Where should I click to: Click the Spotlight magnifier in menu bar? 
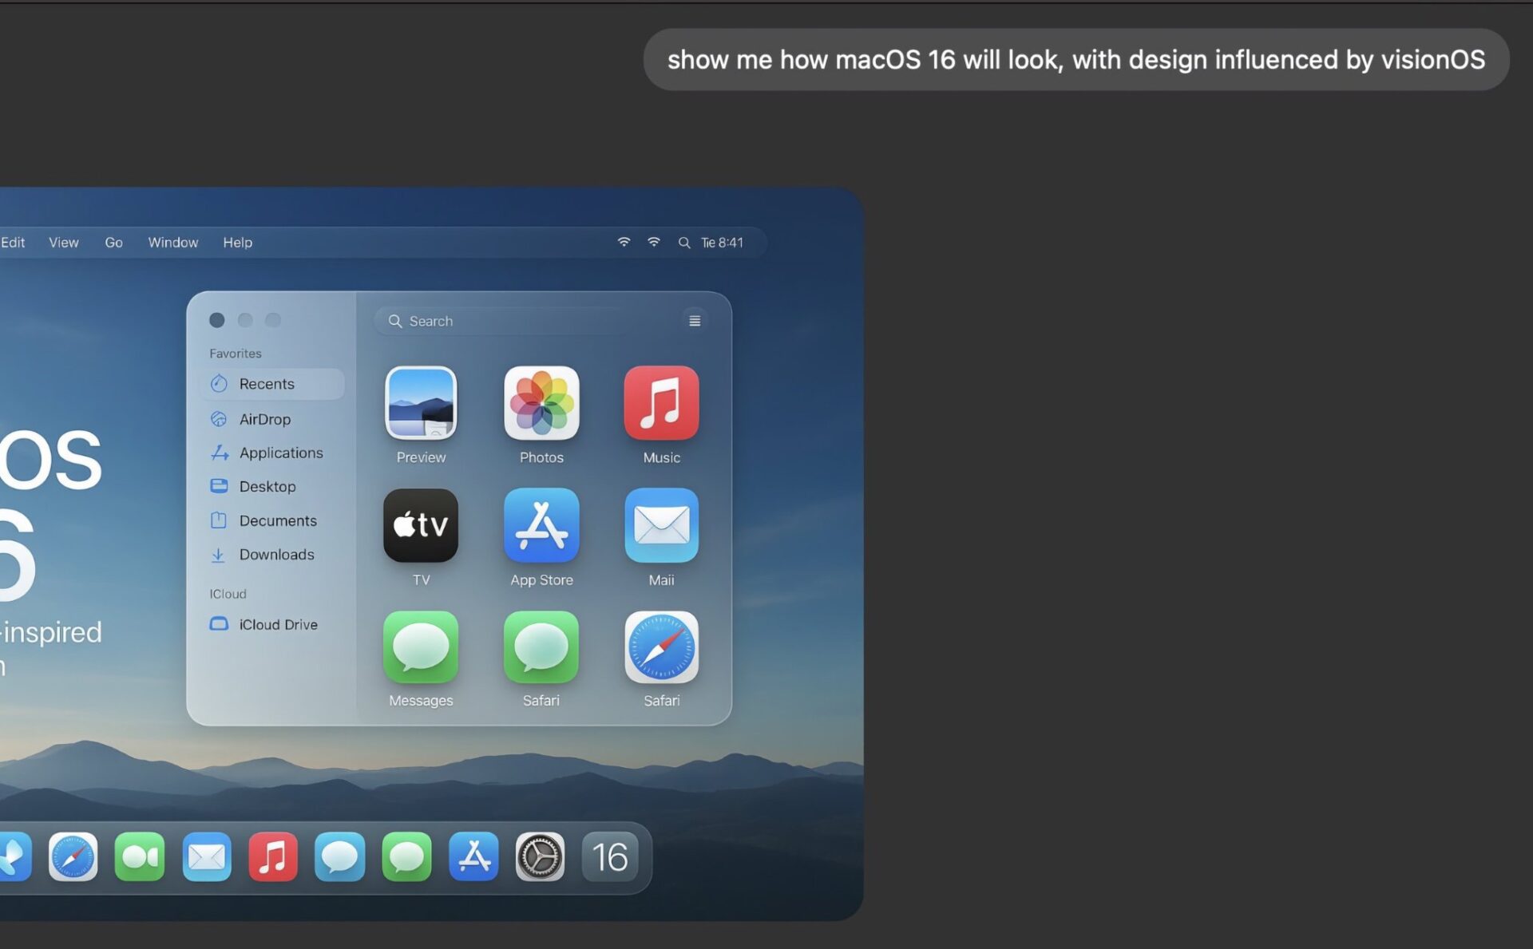pyautogui.click(x=684, y=243)
